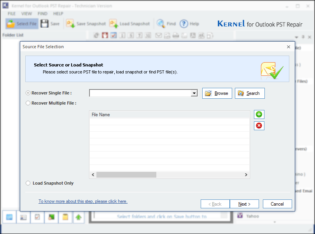Click the Save Snapshot toolbar icon
The height and width of the screenshot is (234, 315).
70,24
